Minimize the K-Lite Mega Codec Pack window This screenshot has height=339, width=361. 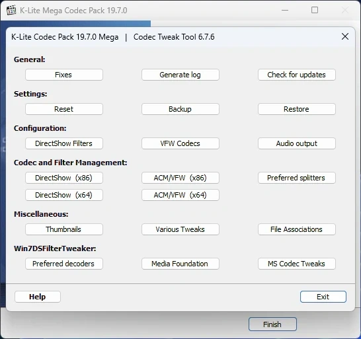pos(285,10)
